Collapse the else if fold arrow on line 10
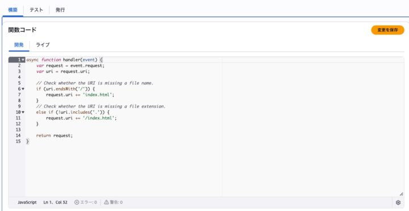 [23, 112]
